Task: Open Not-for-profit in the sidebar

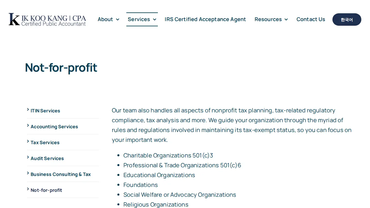Action: point(46,190)
